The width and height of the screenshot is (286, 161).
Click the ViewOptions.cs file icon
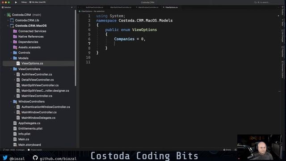18,64
